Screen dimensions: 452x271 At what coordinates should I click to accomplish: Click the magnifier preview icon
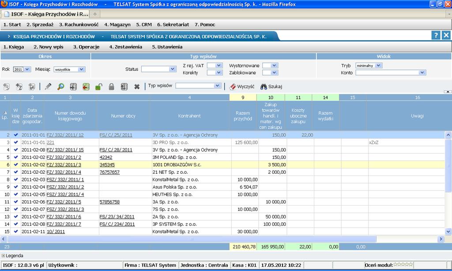pyautogui.click(x=61, y=87)
